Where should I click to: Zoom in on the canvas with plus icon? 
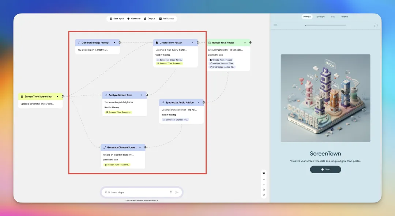tap(264, 180)
